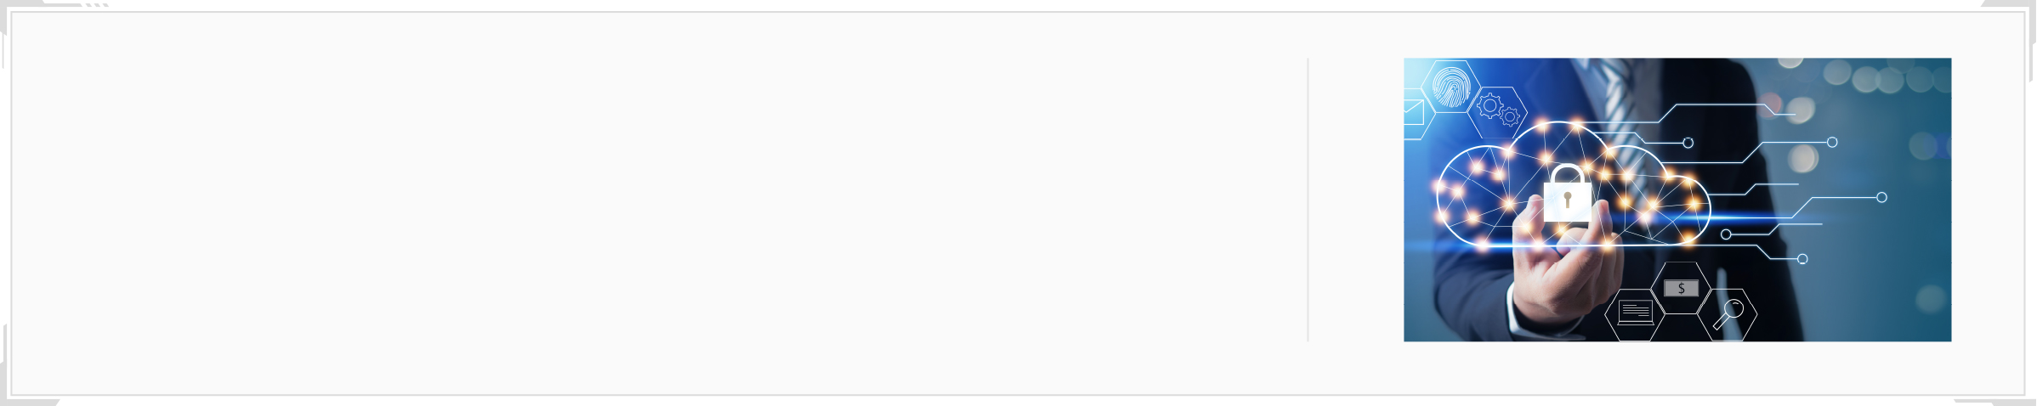Click the fingerprint hexagon icon
The image size is (2037, 406).
(x=1451, y=86)
